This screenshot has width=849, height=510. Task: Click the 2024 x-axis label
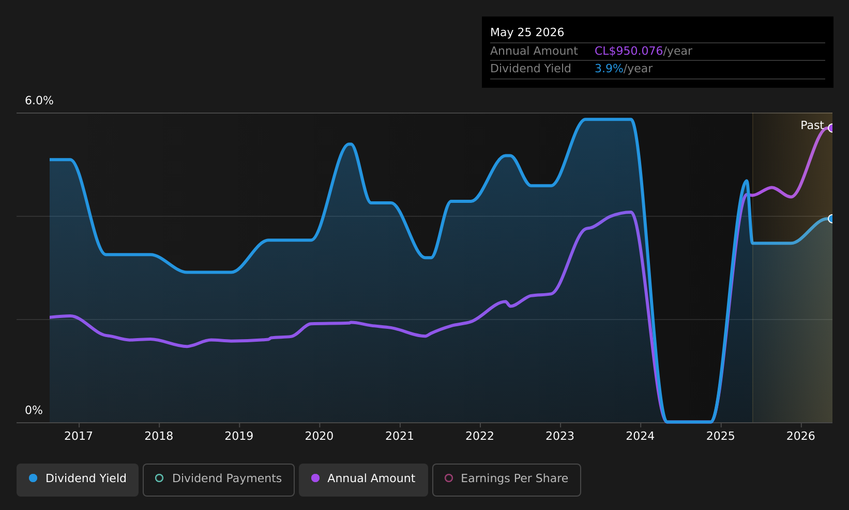click(640, 436)
